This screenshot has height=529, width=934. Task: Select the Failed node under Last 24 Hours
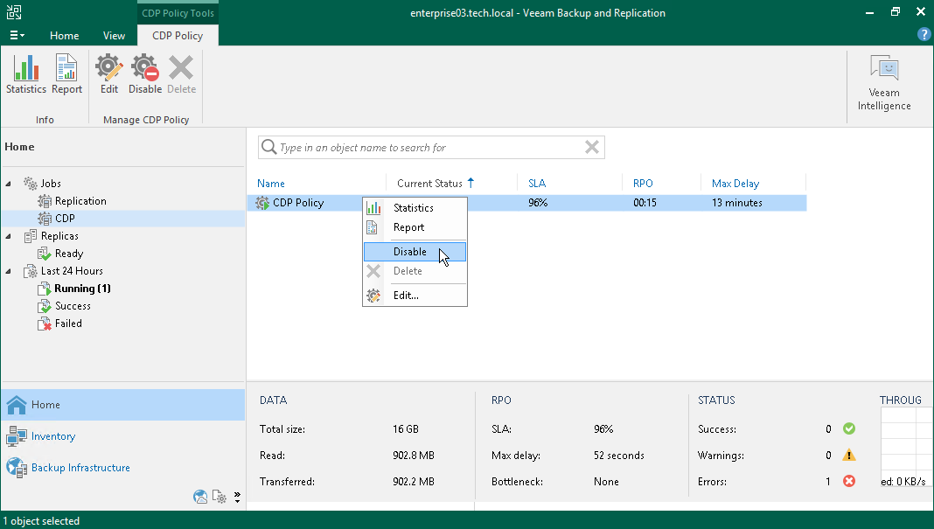(x=66, y=323)
